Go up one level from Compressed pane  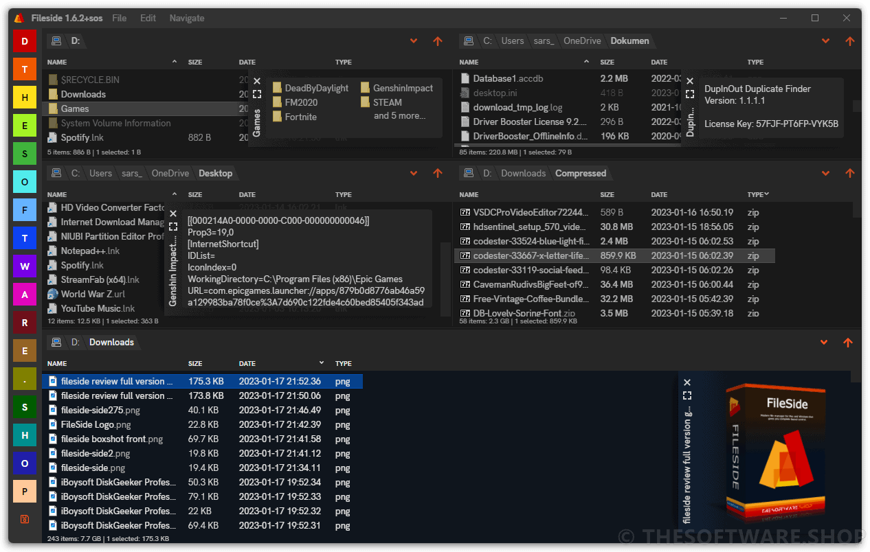click(849, 174)
